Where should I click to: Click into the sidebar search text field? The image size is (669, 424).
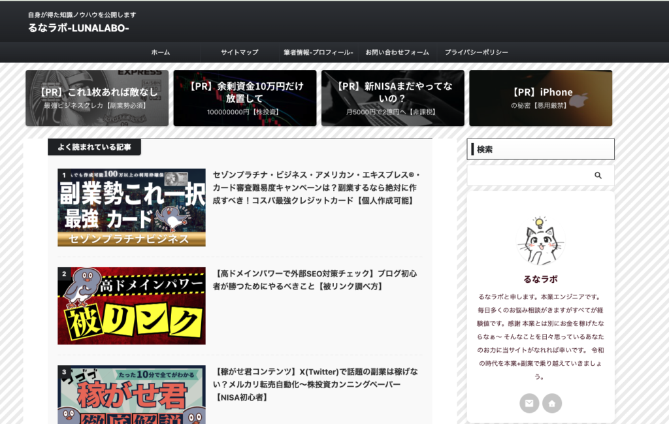coord(529,176)
